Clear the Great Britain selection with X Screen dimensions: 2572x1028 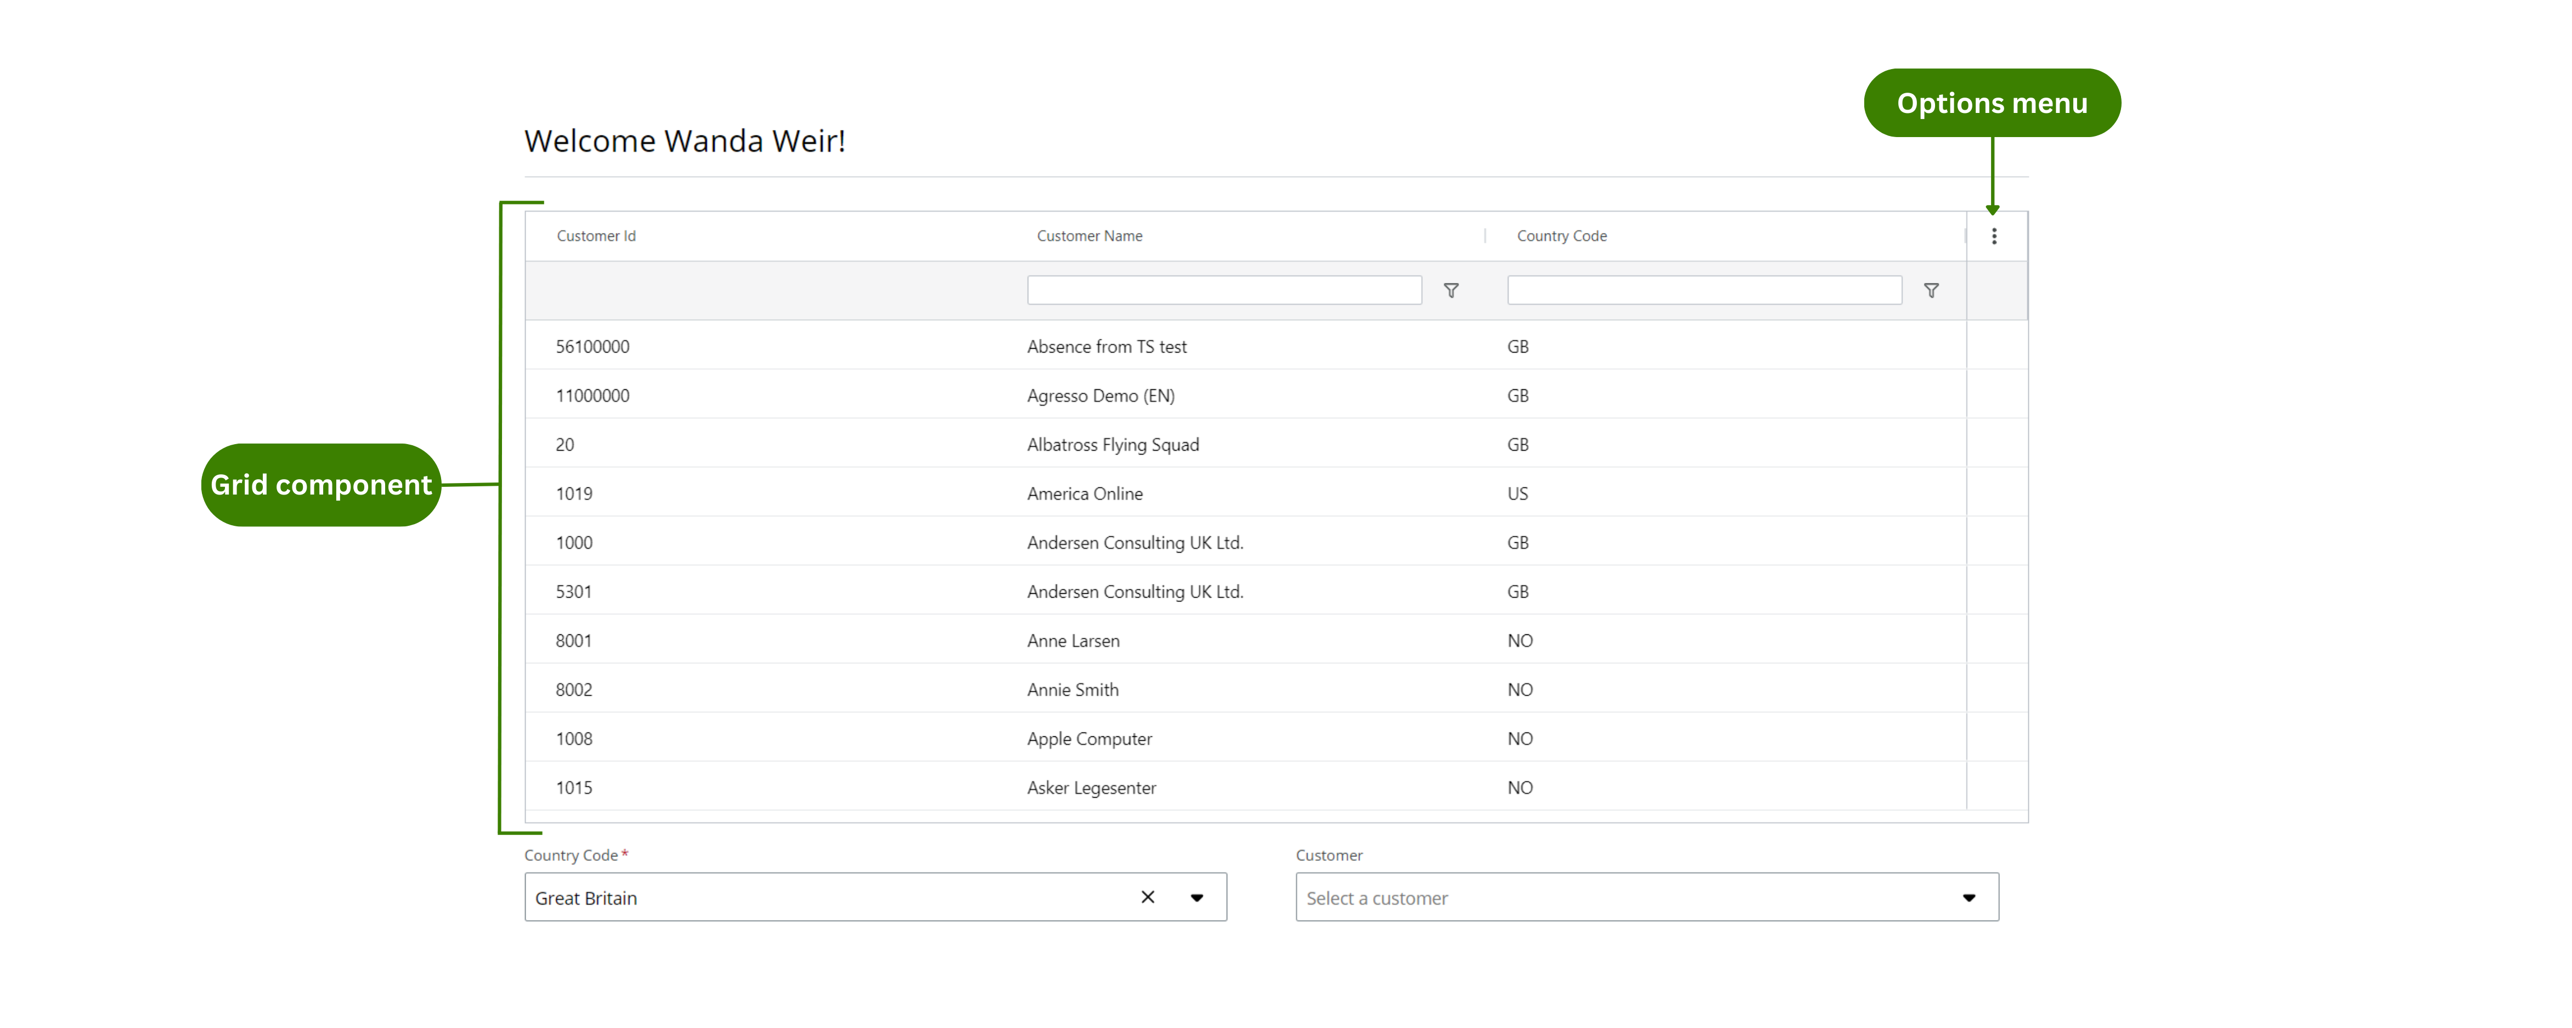coord(1147,898)
